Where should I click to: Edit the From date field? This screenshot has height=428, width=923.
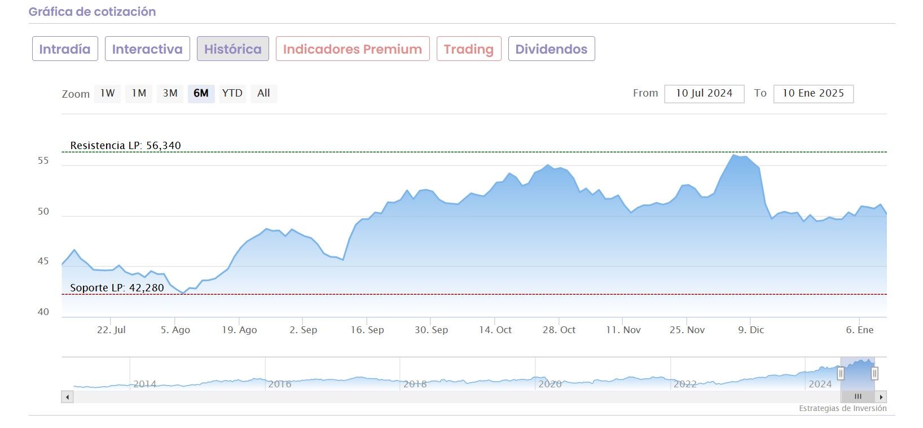click(704, 94)
